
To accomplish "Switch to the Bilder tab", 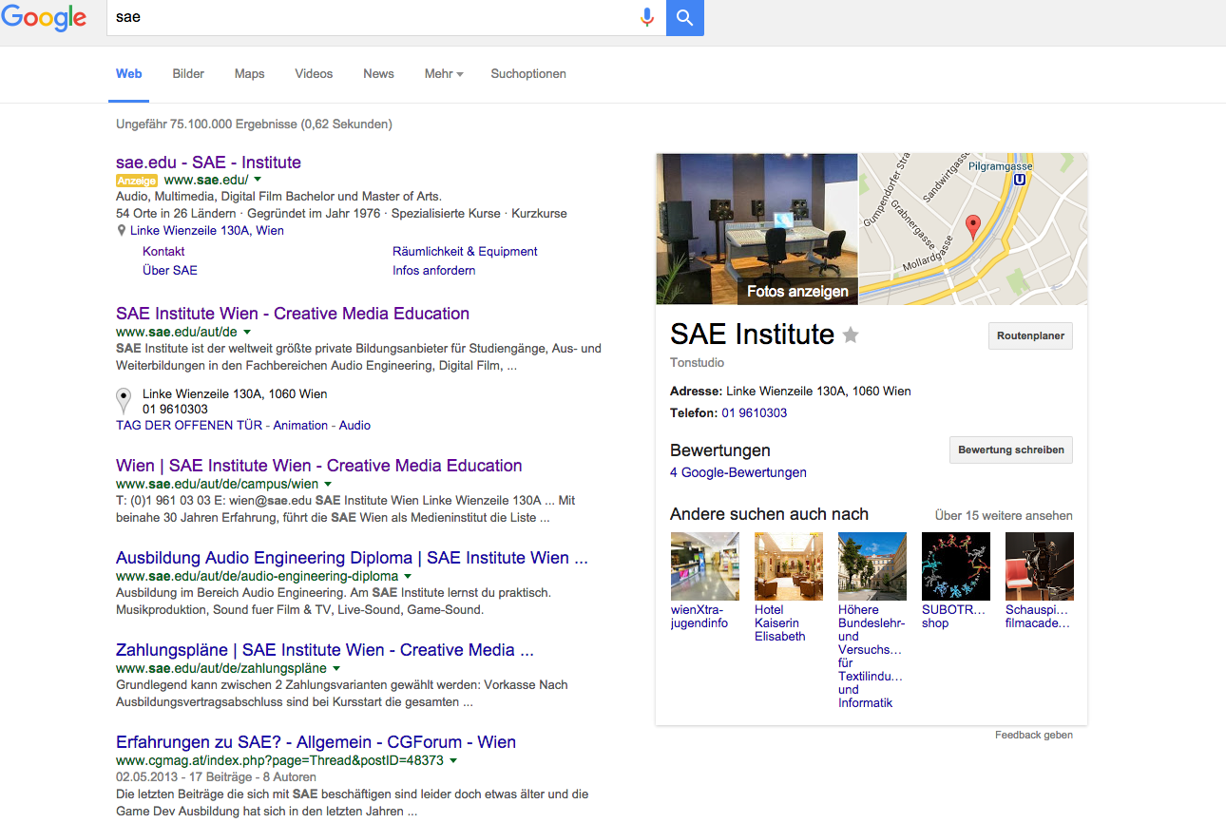I will pos(188,73).
